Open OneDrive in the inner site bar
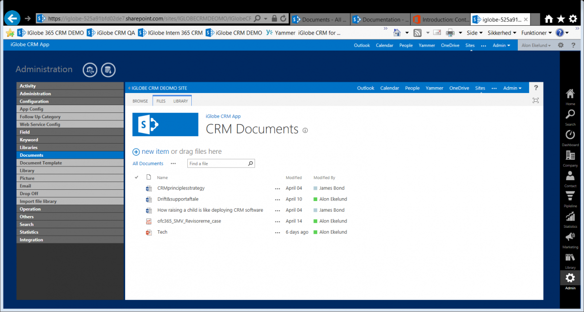Viewport: 584px width, 312px height. pos(459,88)
